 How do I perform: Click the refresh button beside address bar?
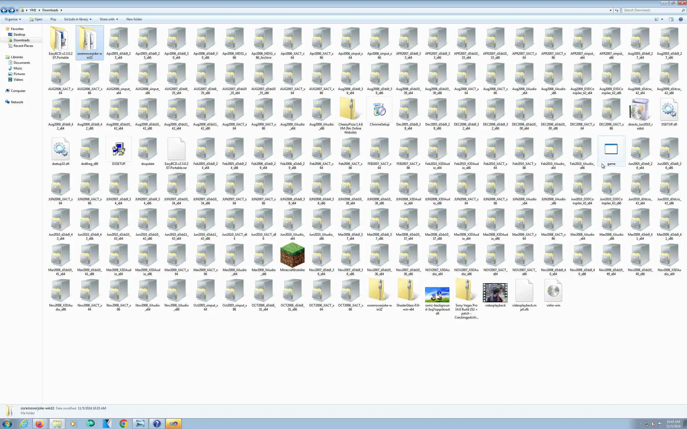click(x=617, y=10)
